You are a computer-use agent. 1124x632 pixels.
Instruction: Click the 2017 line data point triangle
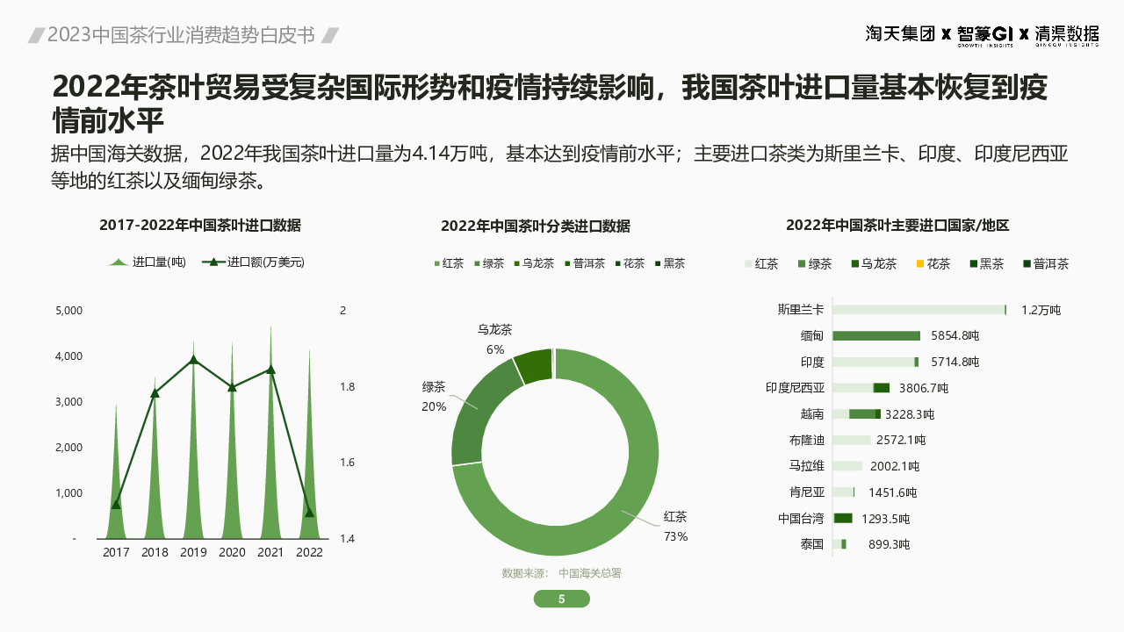116,504
